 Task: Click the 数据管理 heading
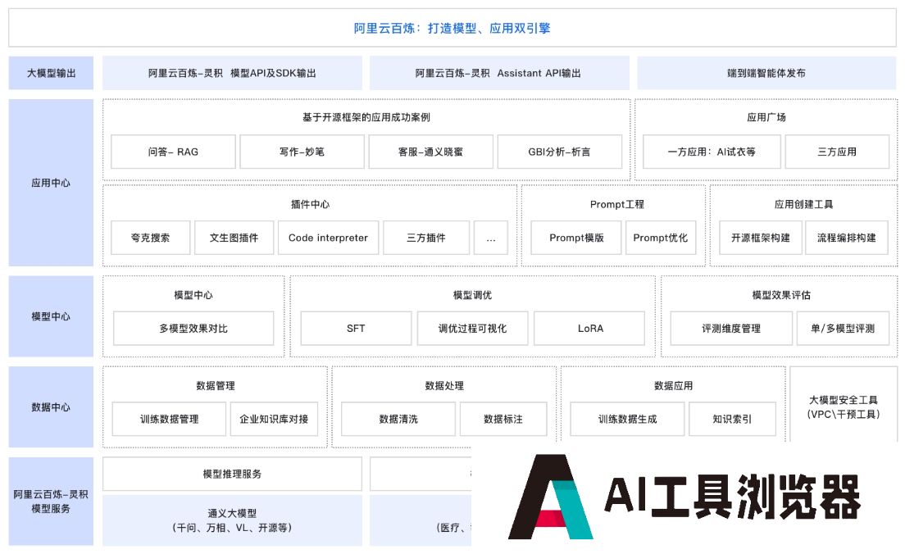coord(216,385)
